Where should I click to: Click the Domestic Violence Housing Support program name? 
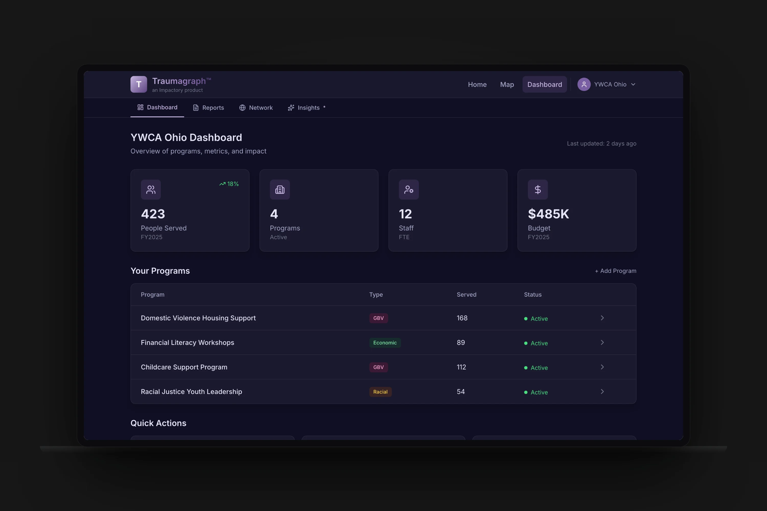[x=198, y=318]
